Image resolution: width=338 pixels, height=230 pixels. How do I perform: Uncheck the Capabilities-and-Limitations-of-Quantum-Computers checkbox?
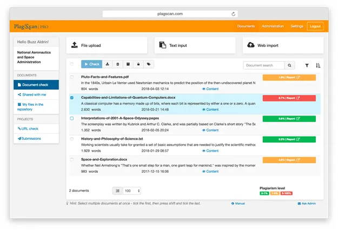pos(72,98)
